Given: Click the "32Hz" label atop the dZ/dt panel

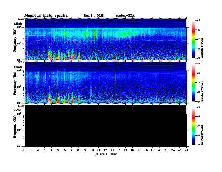Looking at the screenshot, I should coord(21,106).
